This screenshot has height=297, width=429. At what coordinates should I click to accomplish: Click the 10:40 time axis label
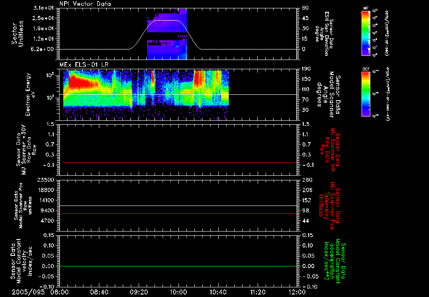[x=218, y=292]
